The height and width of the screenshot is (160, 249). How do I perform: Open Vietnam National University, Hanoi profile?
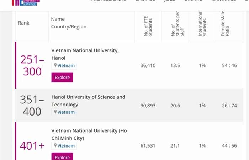[x=85, y=54]
